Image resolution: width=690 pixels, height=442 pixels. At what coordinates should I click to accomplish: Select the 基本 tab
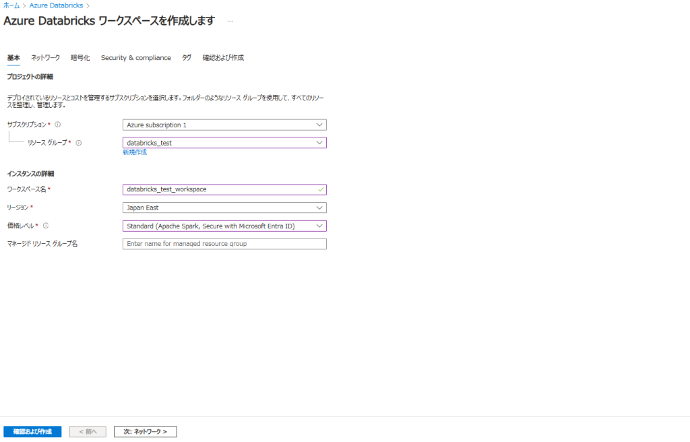tap(13, 58)
